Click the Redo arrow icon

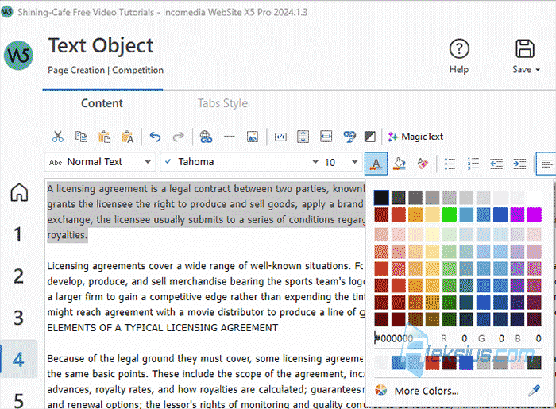pyautogui.click(x=179, y=137)
